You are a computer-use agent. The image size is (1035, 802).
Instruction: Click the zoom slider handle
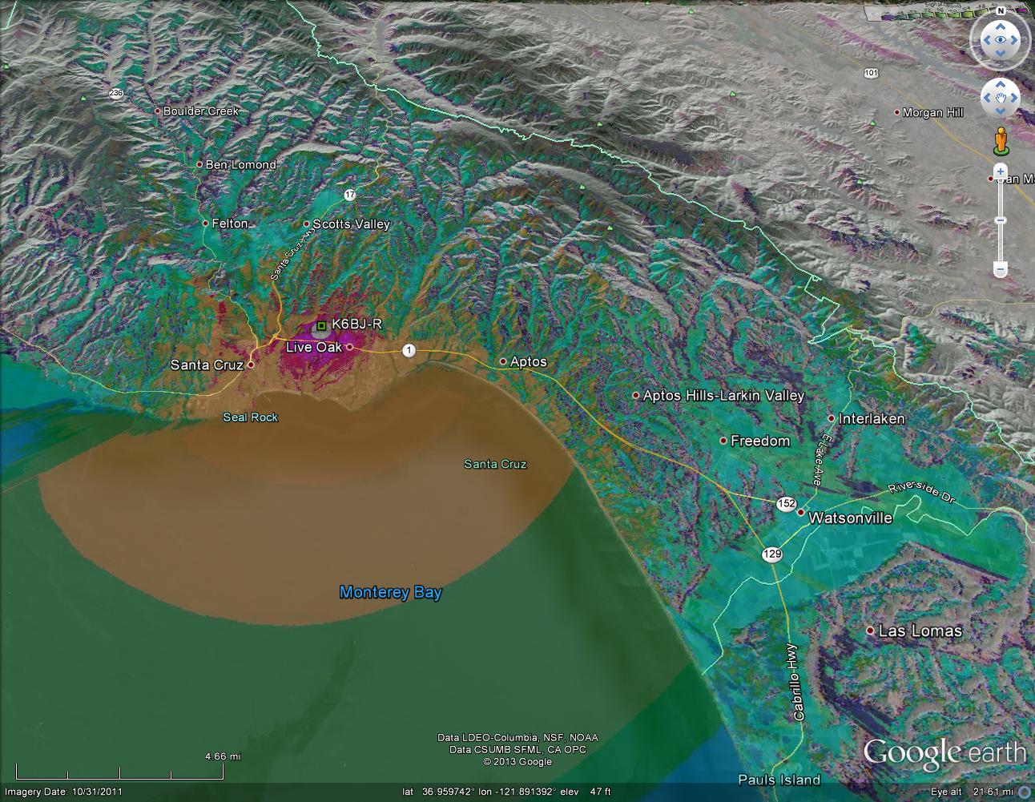pos(1000,220)
